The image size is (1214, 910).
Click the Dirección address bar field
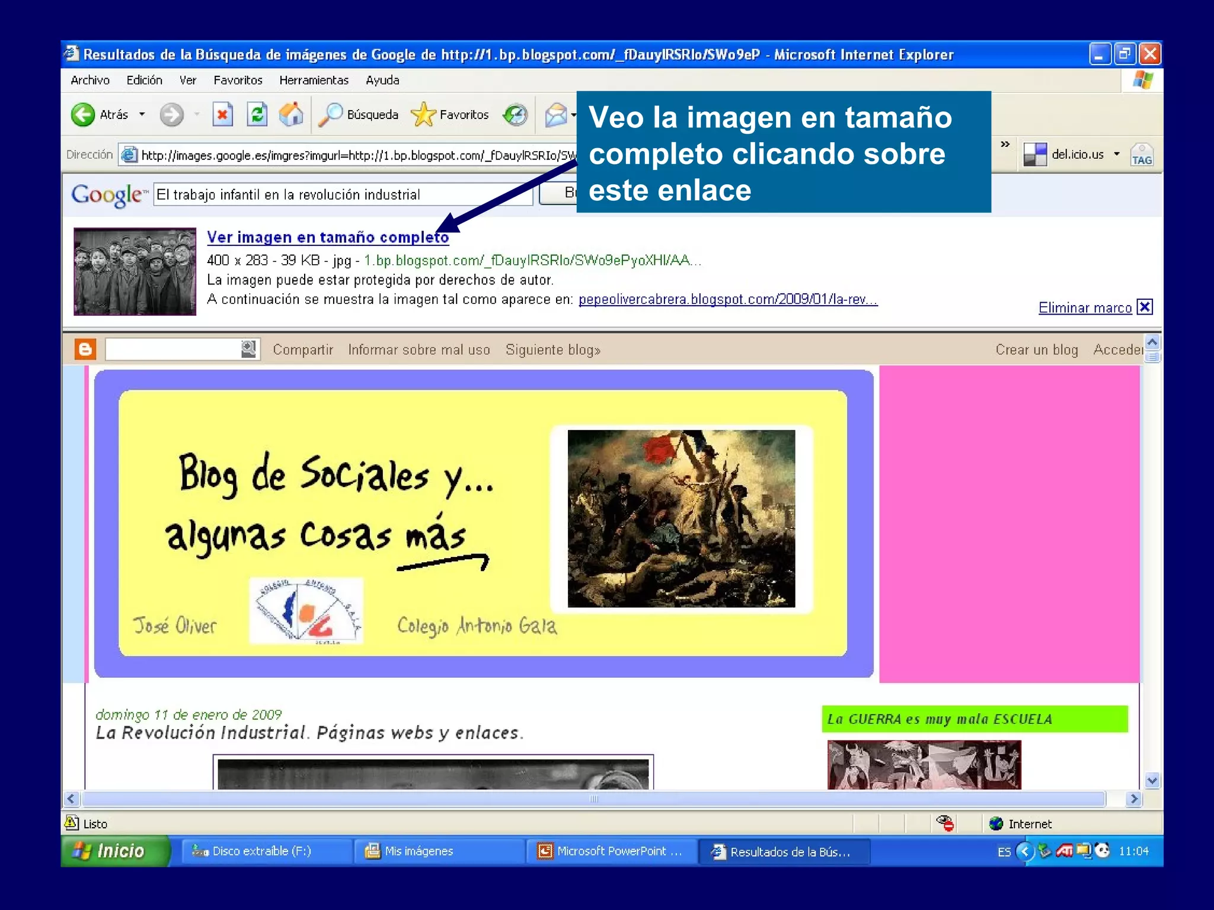pyautogui.click(x=347, y=155)
